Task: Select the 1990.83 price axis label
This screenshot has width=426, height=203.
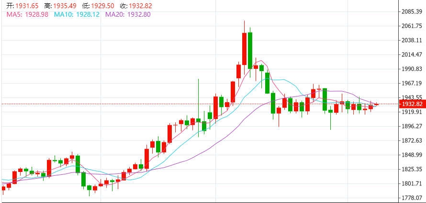Action: tap(412, 69)
